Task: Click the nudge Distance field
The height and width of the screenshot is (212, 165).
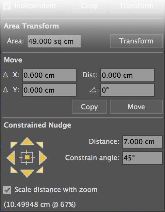Action: 142,142
